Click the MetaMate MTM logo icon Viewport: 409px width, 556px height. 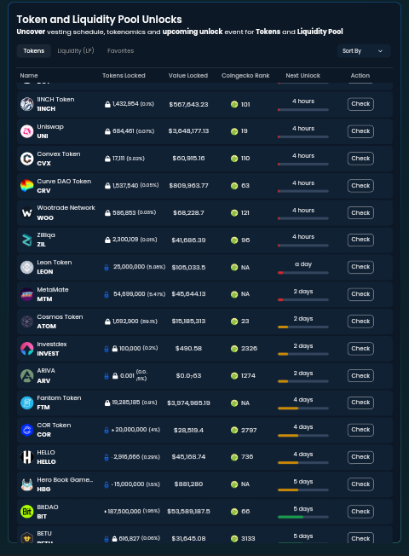(x=27, y=294)
